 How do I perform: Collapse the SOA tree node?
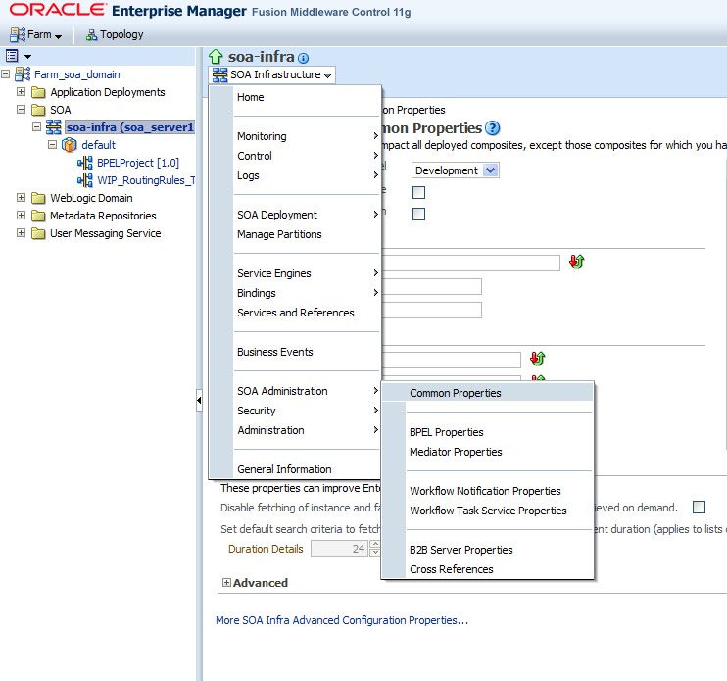click(x=21, y=109)
